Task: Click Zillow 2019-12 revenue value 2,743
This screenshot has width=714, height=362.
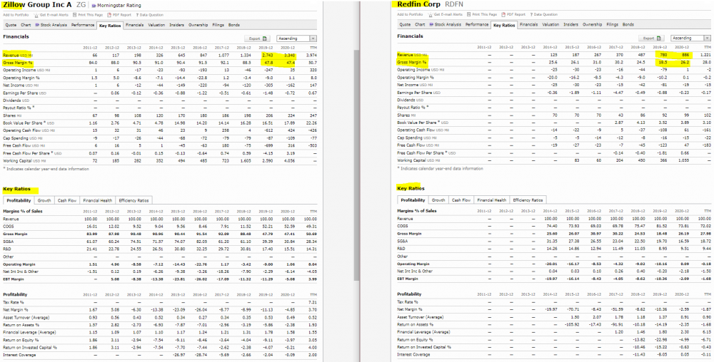Action: pos(268,55)
